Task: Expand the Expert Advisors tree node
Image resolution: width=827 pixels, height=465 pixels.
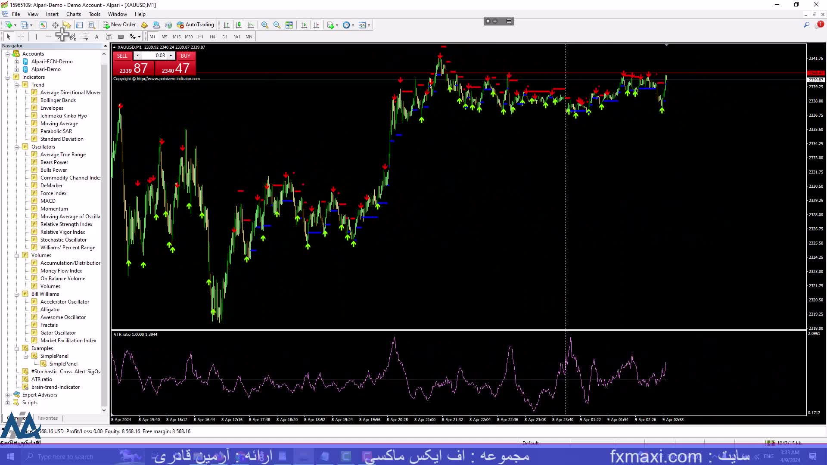Action: [7, 395]
